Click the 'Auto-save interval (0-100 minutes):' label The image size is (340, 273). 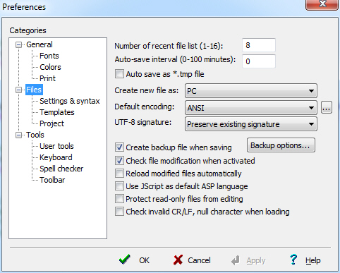coord(175,59)
